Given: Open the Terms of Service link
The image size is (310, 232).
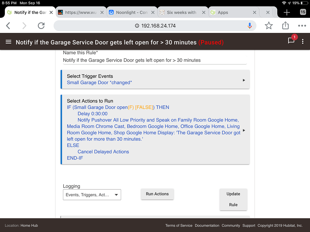Looking at the screenshot, I should pos(179,225).
